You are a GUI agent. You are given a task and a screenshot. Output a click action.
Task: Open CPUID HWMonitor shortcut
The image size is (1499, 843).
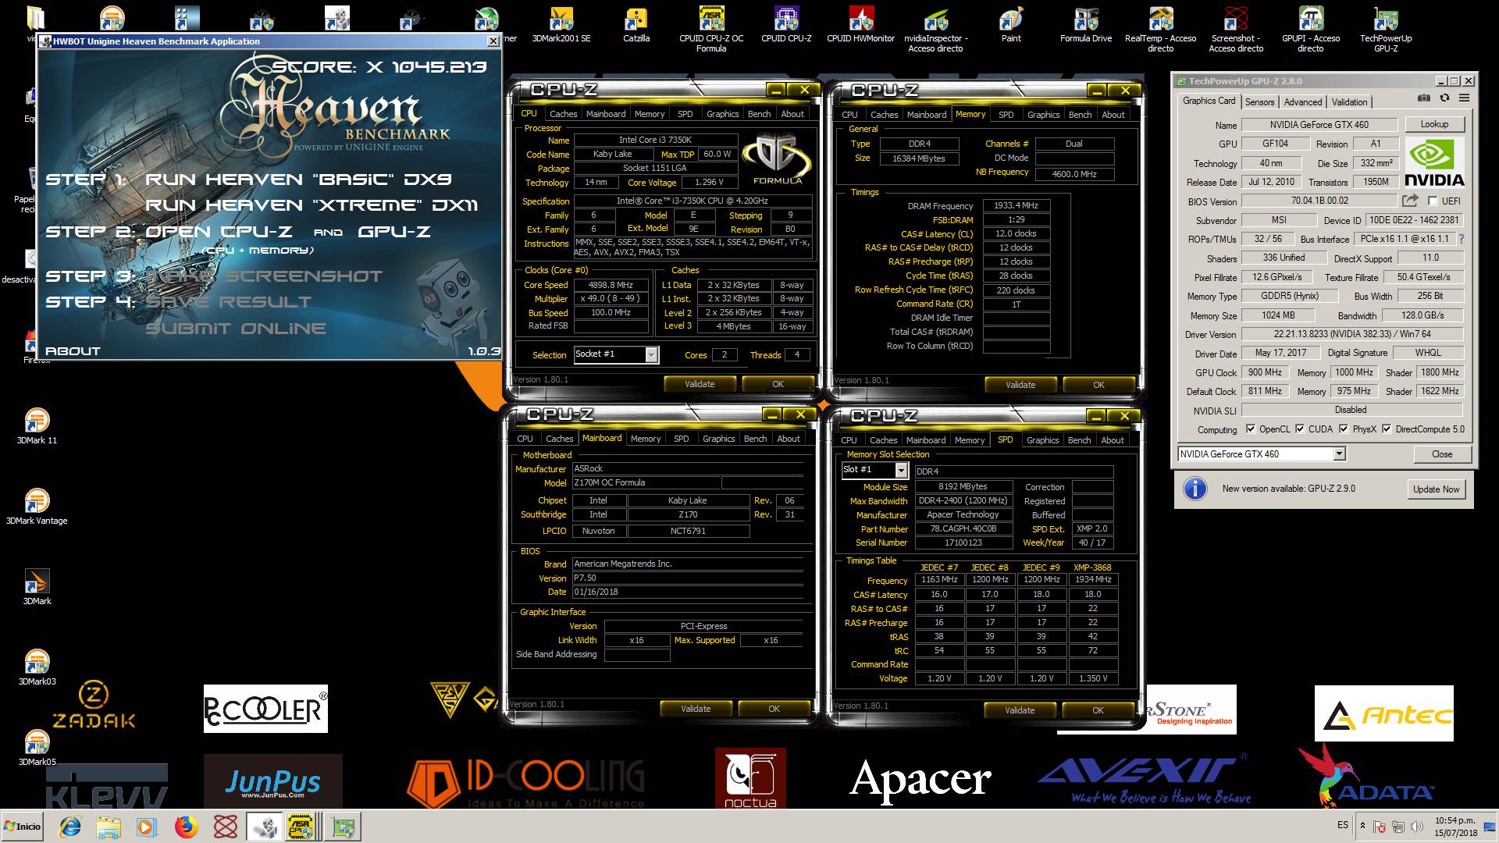(x=860, y=25)
